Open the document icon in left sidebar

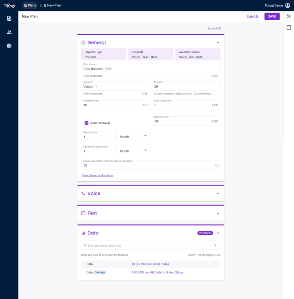(9, 18)
